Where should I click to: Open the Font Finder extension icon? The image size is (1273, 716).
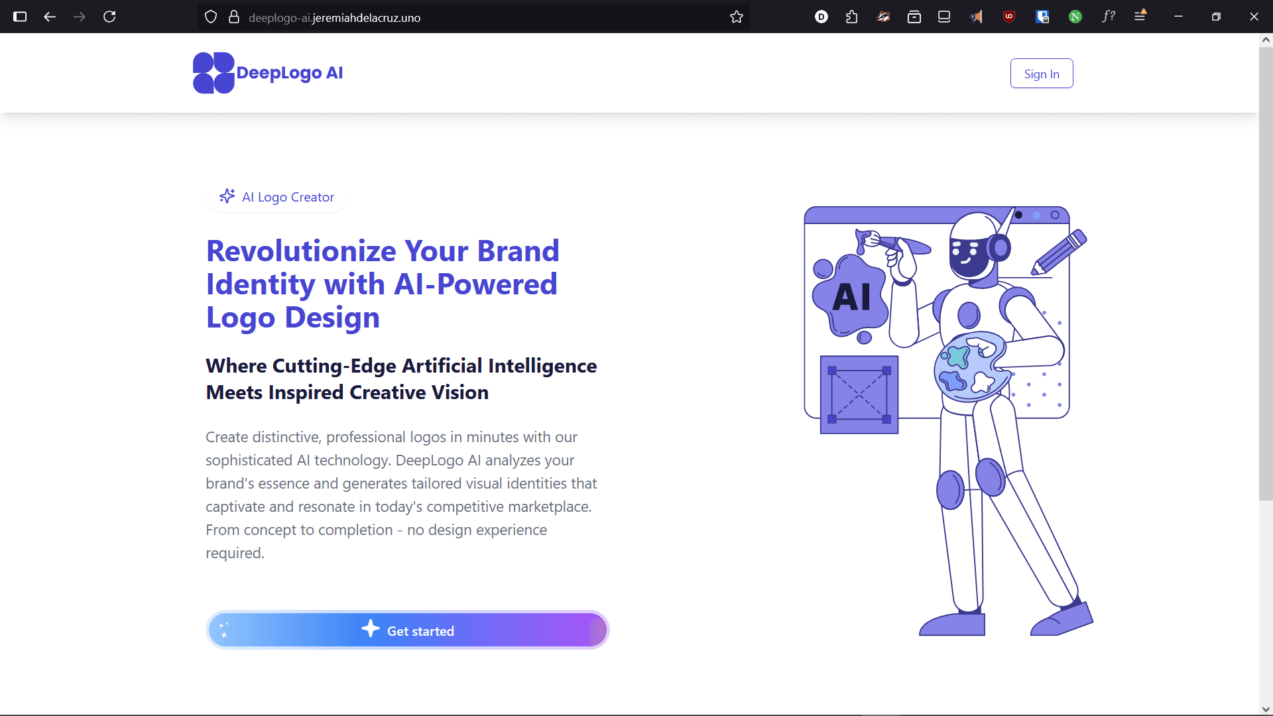tap(1108, 17)
